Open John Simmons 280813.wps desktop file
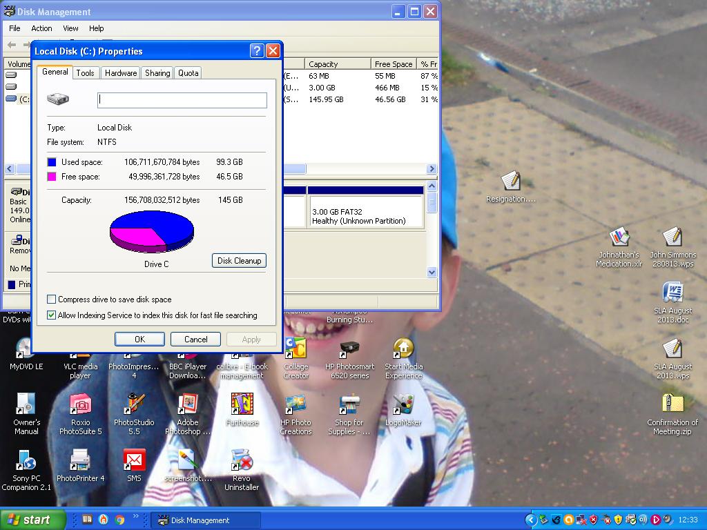 click(672, 237)
